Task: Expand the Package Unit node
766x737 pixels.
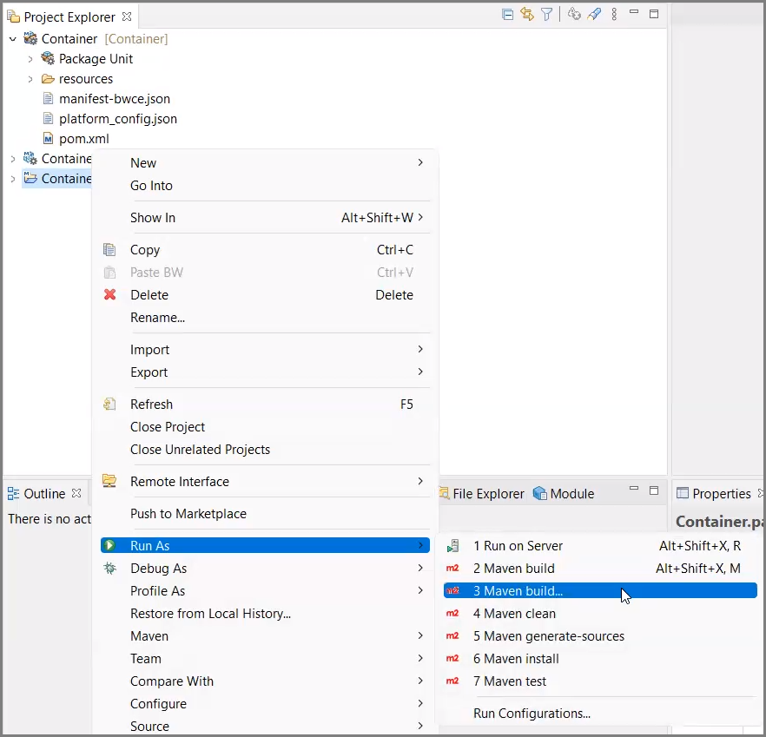Action: (x=30, y=59)
